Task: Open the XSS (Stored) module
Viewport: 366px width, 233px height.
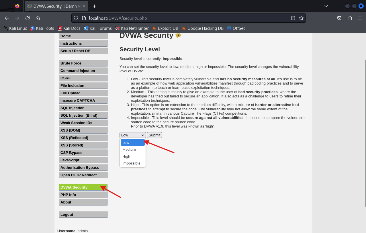Action: click(x=83, y=145)
